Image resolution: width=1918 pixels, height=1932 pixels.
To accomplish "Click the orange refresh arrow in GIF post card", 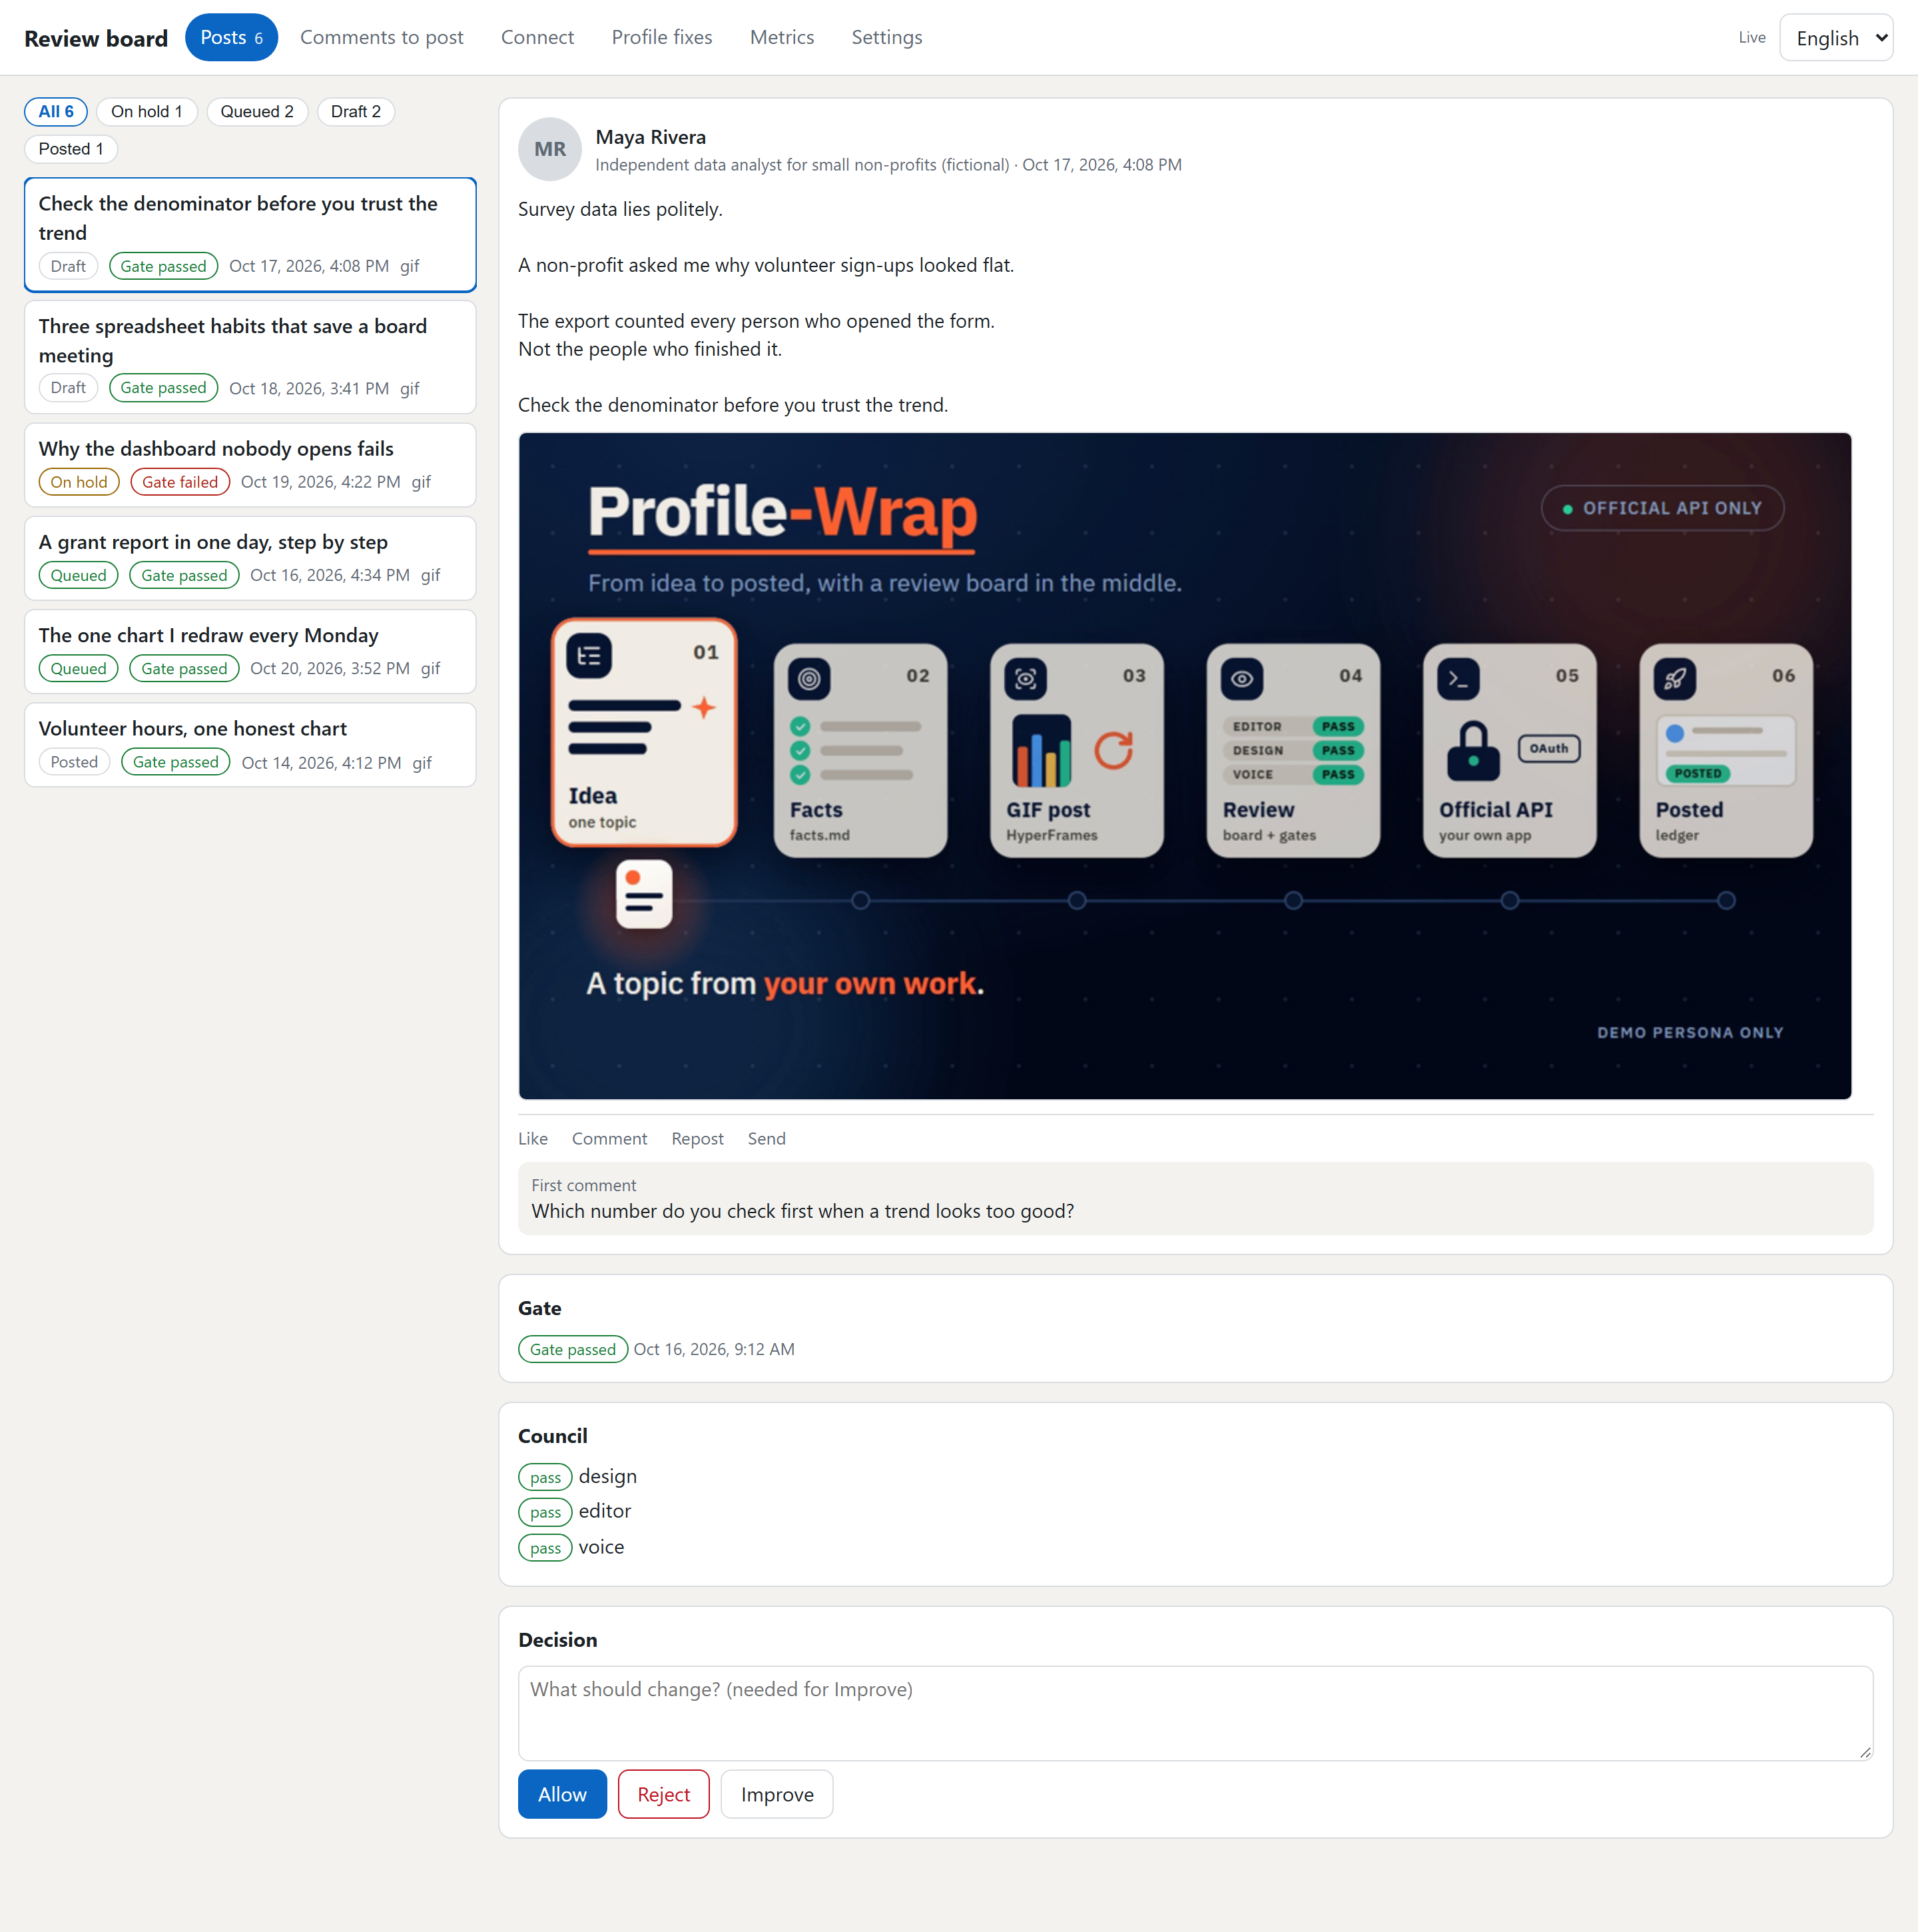I will 1114,750.
